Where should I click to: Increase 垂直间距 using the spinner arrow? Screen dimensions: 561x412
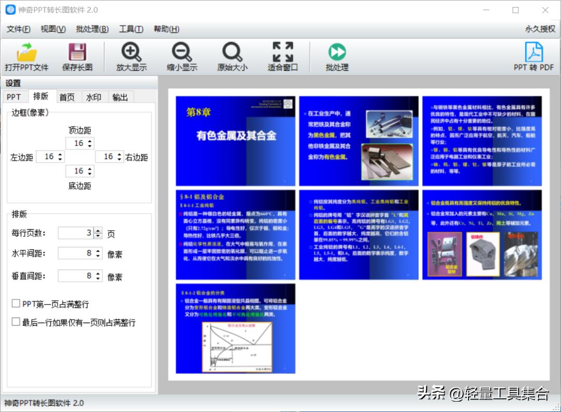98,273
